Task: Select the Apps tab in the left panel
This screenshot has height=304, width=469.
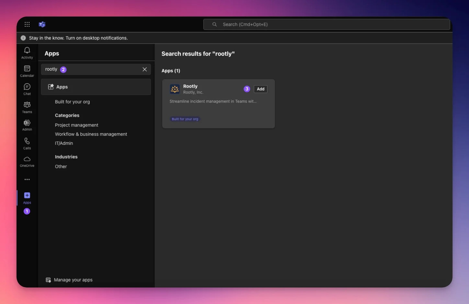Action: 96,87
